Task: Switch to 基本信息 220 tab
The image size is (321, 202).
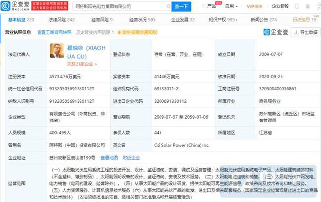Action: (x=21, y=20)
